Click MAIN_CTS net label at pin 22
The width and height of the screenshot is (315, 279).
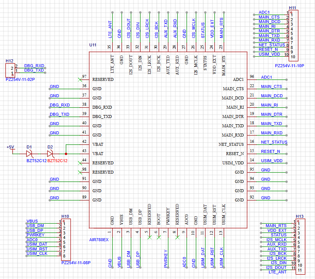coord(272,86)
